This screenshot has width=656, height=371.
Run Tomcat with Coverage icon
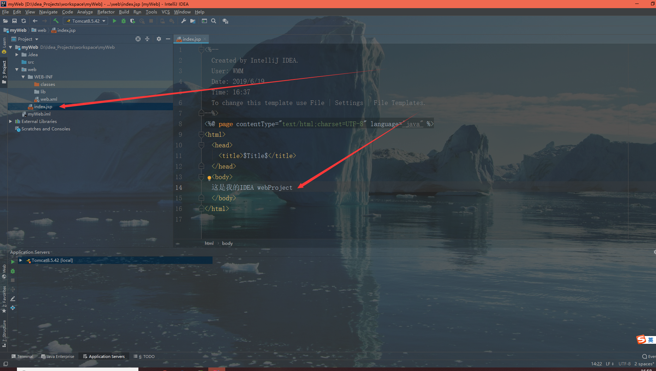pos(132,21)
